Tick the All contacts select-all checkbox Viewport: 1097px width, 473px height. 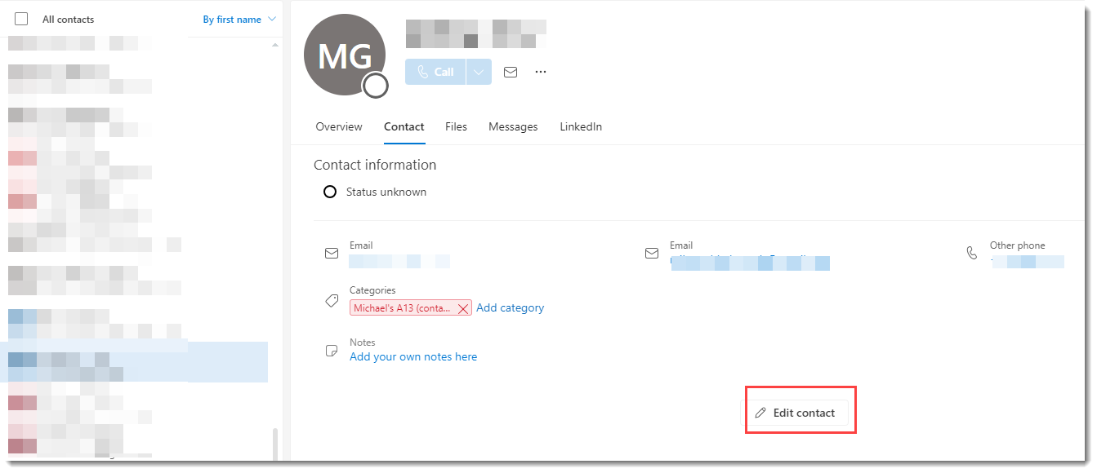pyautogui.click(x=21, y=19)
